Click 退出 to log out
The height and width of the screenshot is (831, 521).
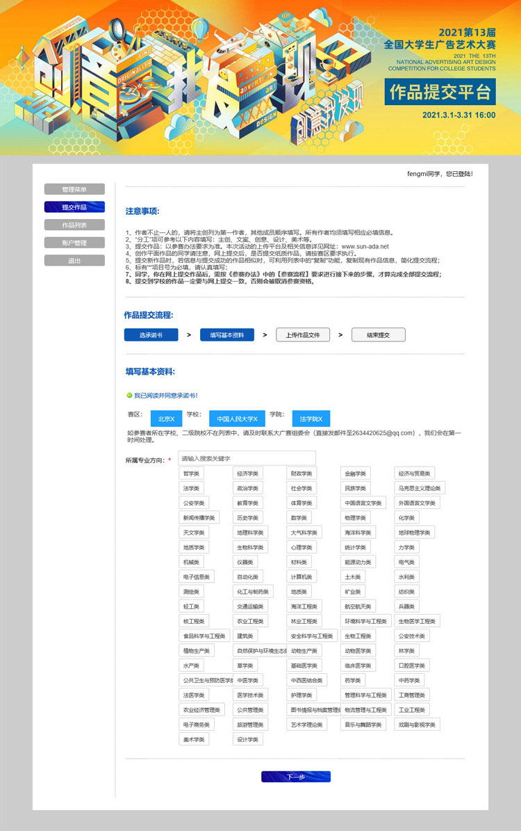click(74, 261)
